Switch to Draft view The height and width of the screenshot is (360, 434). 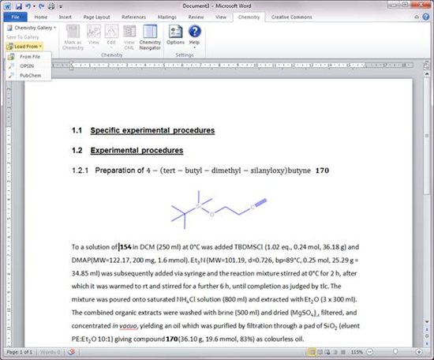click(343, 352)
